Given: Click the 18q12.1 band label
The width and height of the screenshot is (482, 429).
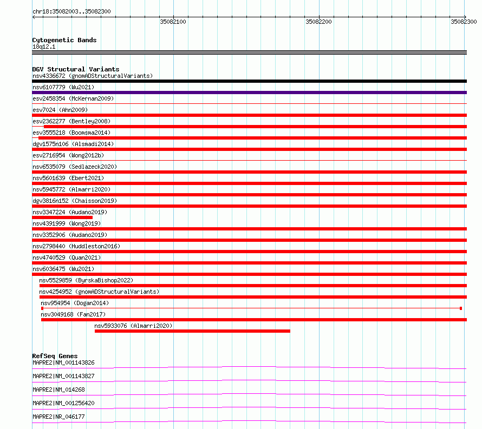Looking at the screenshot, I should (x=44, y=47).
